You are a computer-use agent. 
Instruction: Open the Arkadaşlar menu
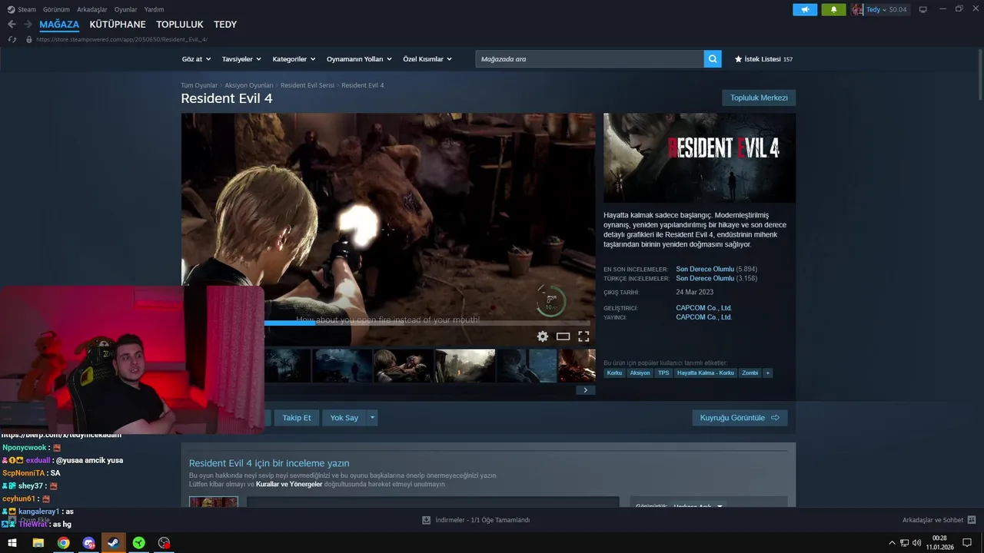[x=92, y=10]
